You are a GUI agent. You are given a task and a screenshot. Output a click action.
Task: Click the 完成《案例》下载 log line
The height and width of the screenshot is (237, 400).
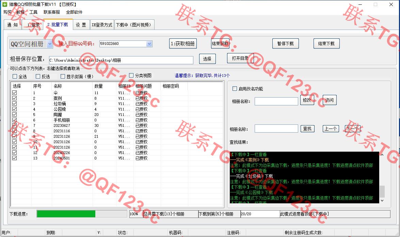coord(250,160)
